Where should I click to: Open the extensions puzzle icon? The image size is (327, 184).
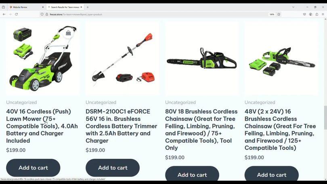(317, 15)
